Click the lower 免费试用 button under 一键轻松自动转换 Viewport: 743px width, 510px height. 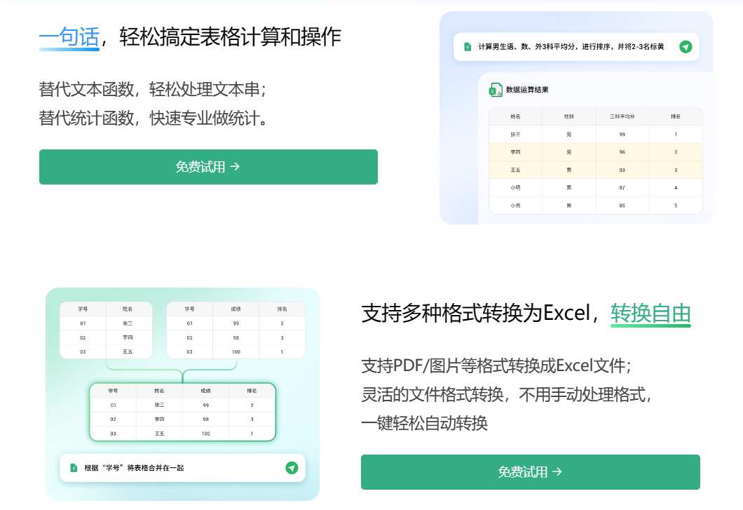530,472
